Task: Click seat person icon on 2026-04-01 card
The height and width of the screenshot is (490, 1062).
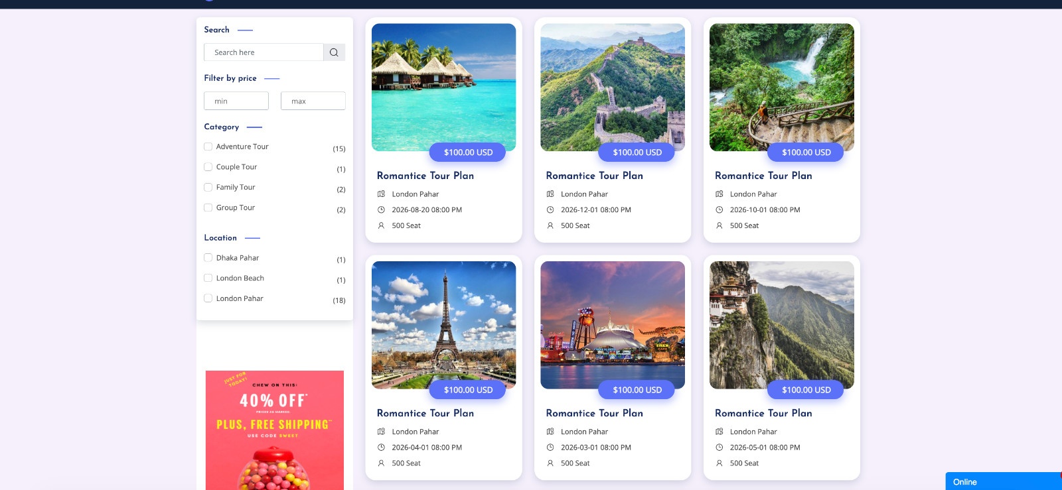Action: tap(381, 463)
